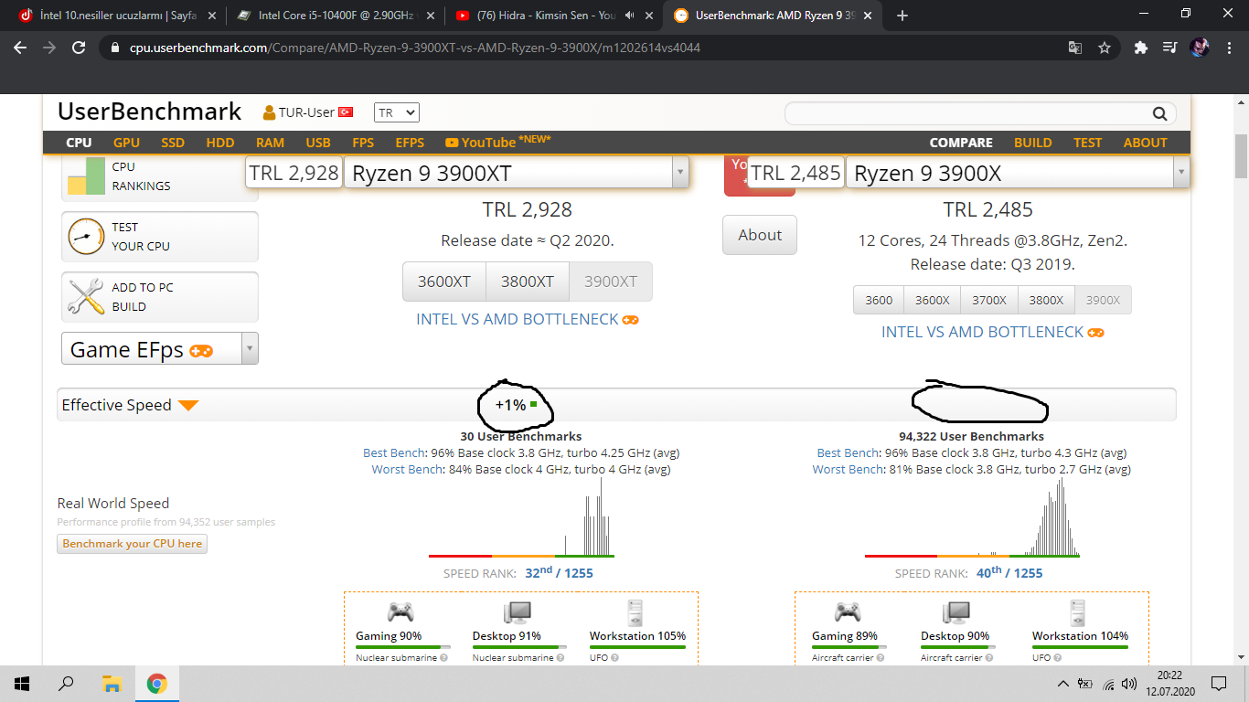
Task: Open Windows taskbar search
Action: tap(66, 683)
